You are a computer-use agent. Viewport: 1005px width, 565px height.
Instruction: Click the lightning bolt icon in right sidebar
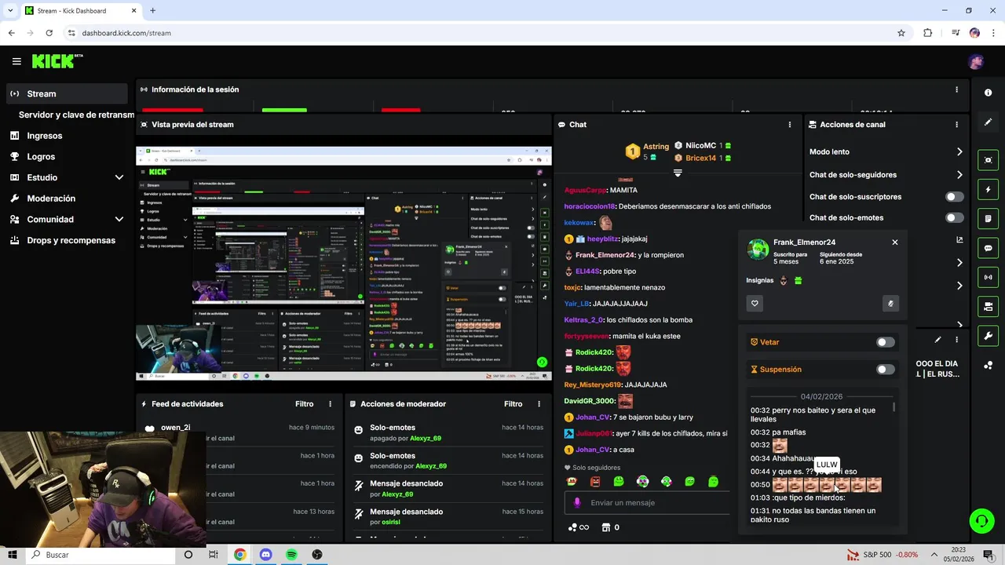pos(988,190)
